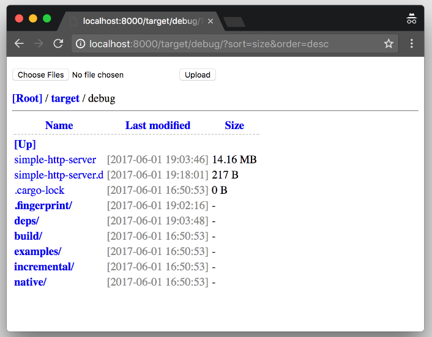This screenshot has width=432, height=337.
Task: Sort the listing by Last modified
Action: pyautogui.click(x=158, y=125)
